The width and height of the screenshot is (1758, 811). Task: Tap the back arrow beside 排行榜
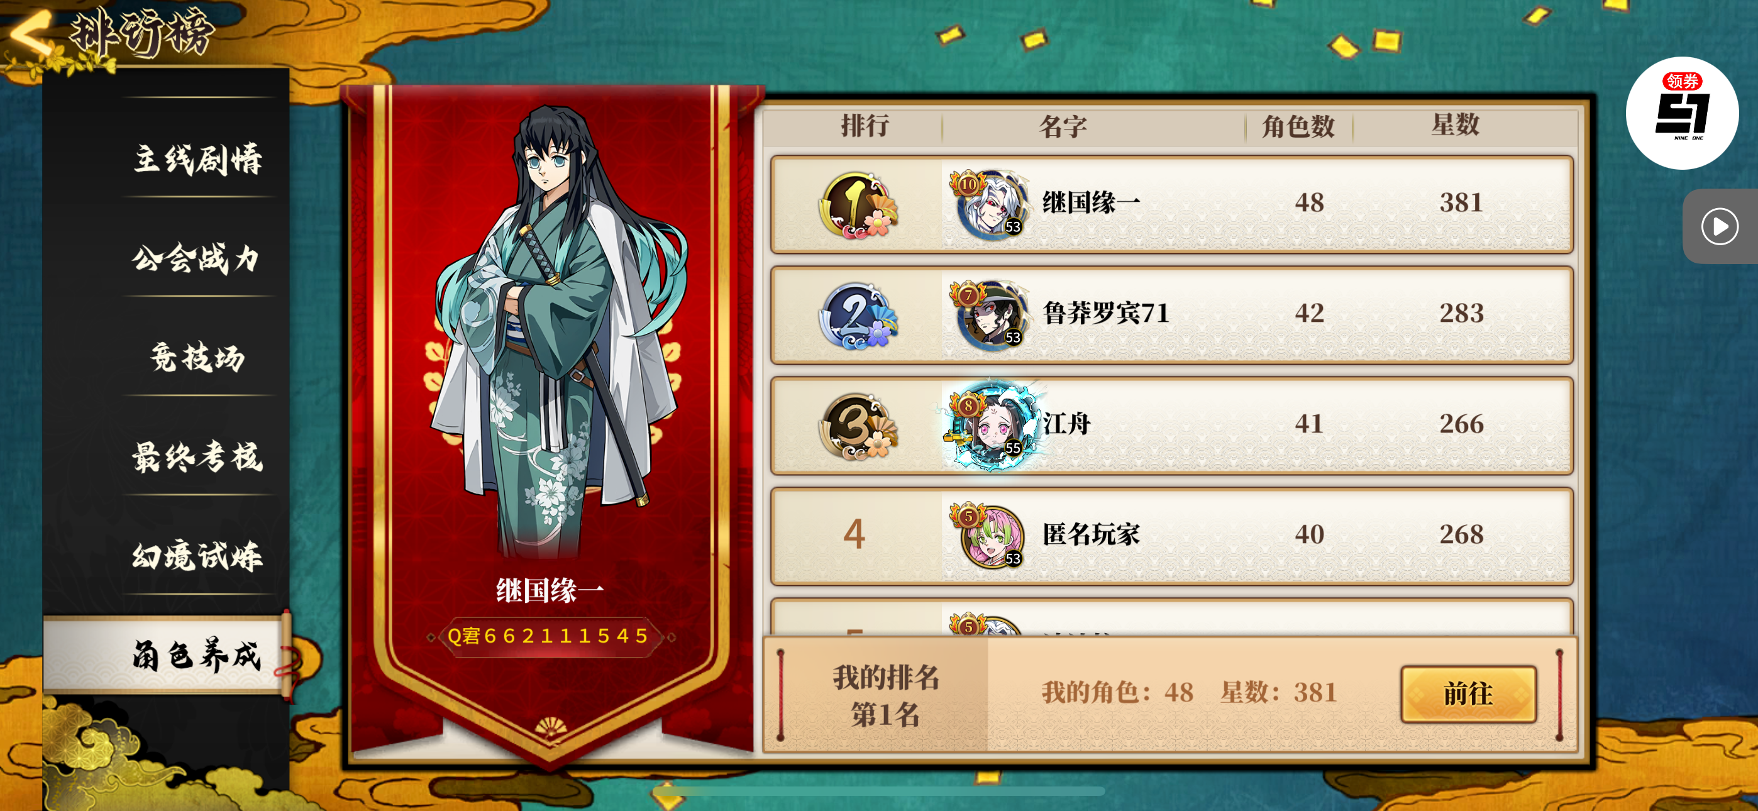point(30,32)
